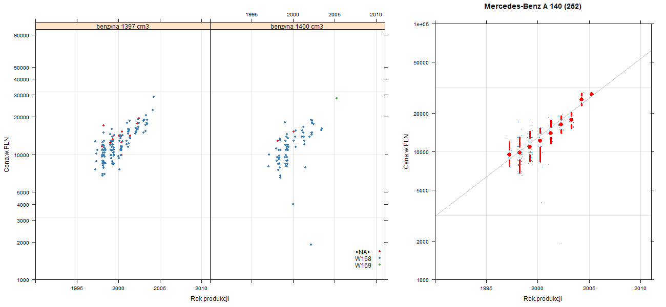Click the 1995 year label under the 1397 cm3 panel
Viewport: 666px width, 307px height.
pyautogui.click(x=77, y=289)
